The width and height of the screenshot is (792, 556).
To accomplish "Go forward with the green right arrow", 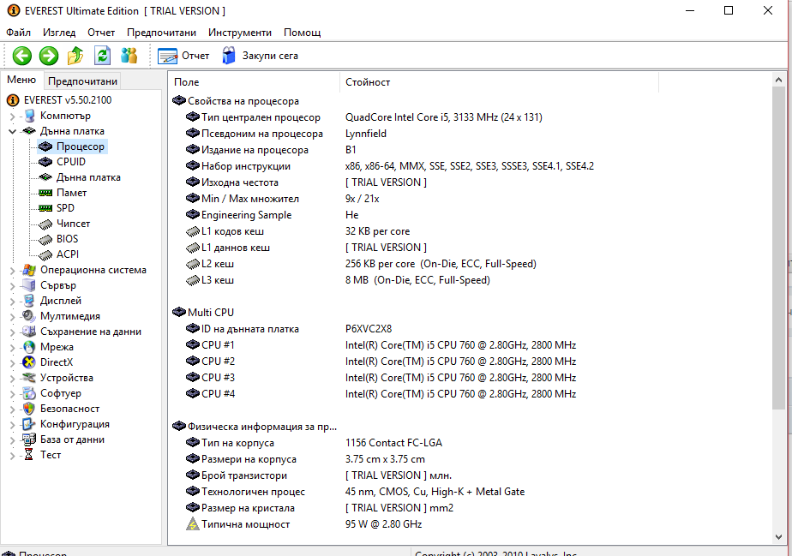I will tap(49, 56).
